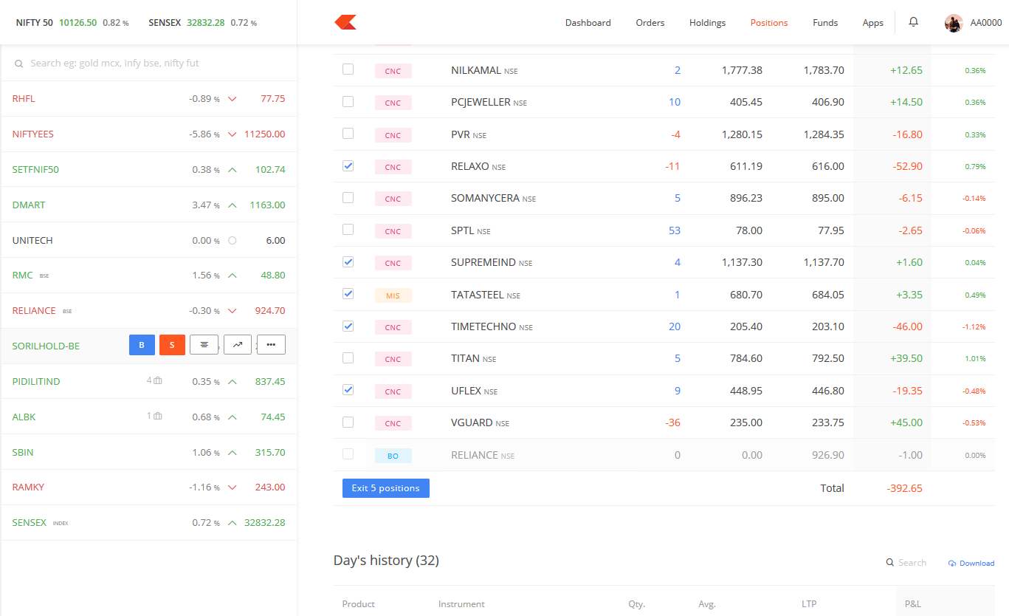This screenshot has height=616, width=1009.
Task: Go to the Dashboard tab
Action: pos(588,23)
